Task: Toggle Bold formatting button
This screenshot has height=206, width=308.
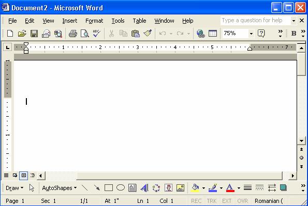Action: [x=294, y=34]
